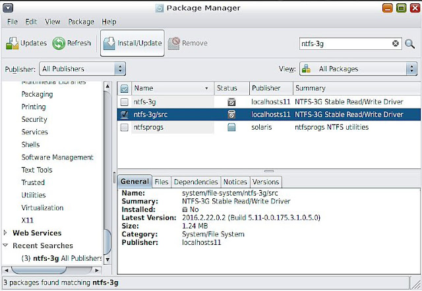Open the File menu
This screenshot has width=422, height=291.
(13, 22)
